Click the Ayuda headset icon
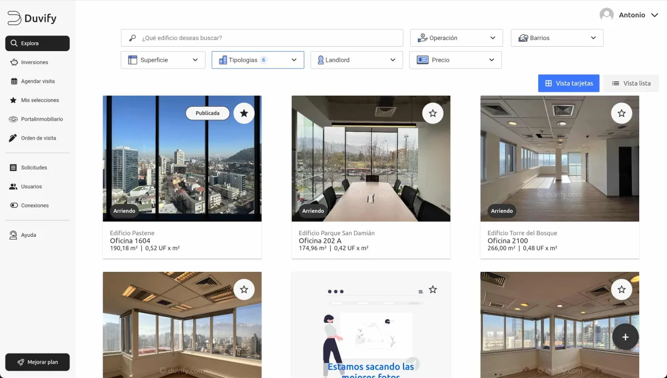 13,235
